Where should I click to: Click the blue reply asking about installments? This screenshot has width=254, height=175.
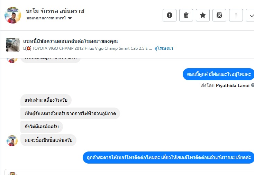click(x=218, y=74)
